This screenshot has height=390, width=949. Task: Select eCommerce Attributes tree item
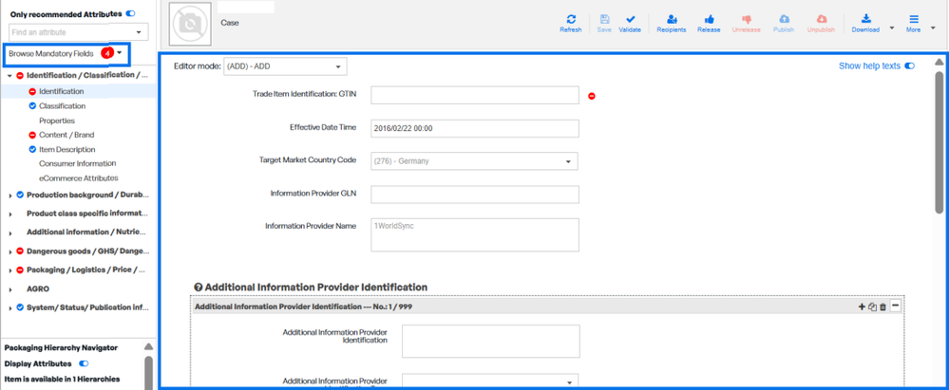tap(79, 178)
